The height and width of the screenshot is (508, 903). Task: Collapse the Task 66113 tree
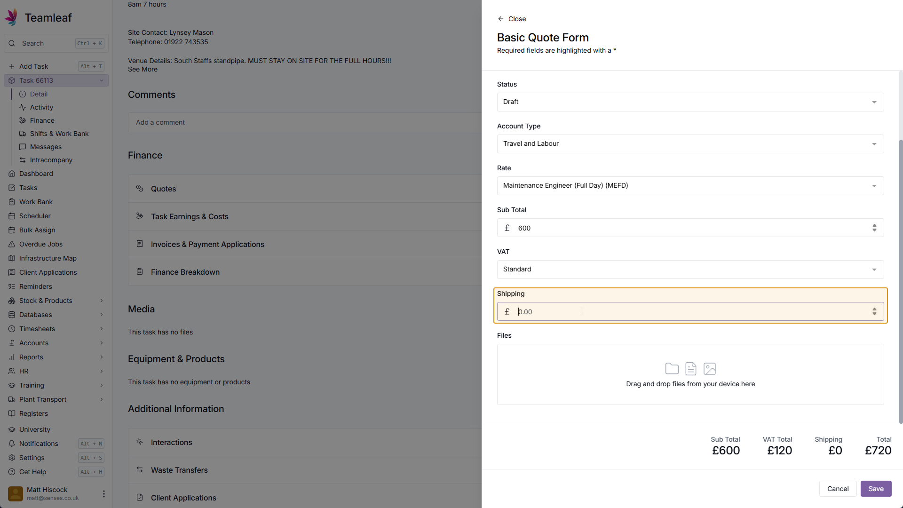click(x=101, y=80)
